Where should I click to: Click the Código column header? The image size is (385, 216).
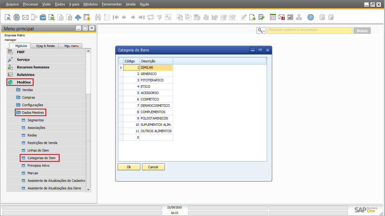click(132, 61)
